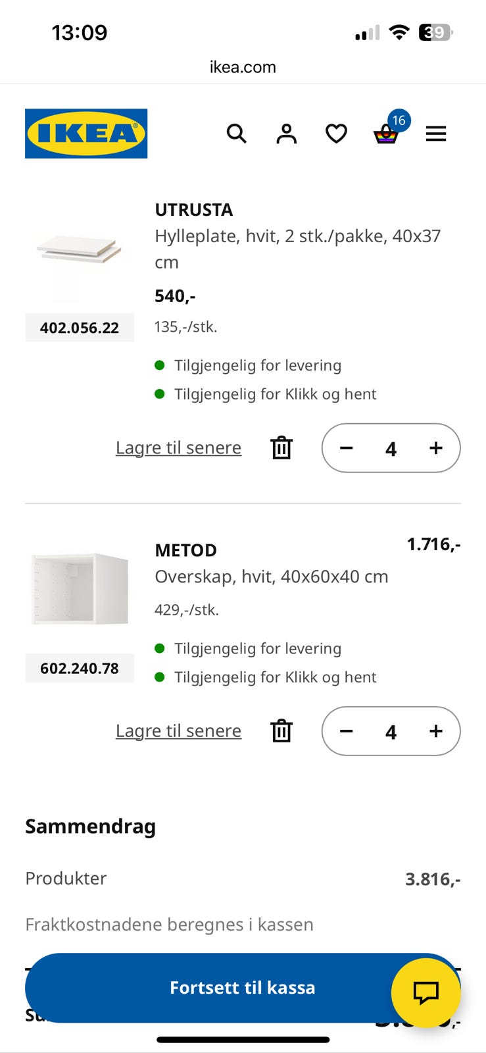Image resolution: width=486 pixels, height=1053 pixels.
Task: Open the user account profile icon
Action: [286, 134]
